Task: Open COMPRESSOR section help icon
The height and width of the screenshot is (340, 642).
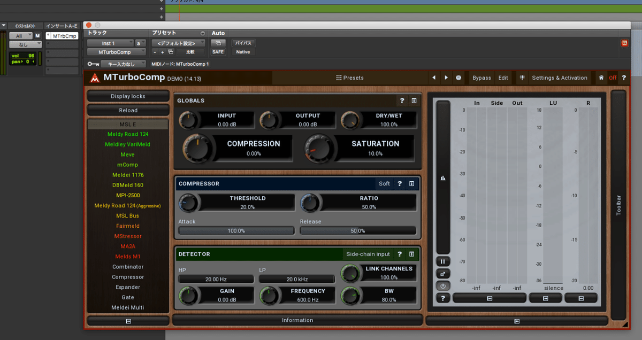Action: (399, 183)
